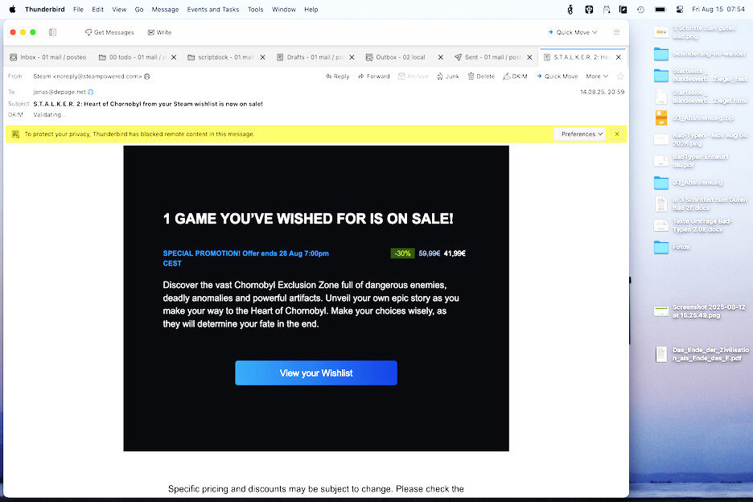The image size is (753, 502).
Task: Click the address book icon beside jonas@depage.net
Action: pyautogui.click(x=91, y=92)
